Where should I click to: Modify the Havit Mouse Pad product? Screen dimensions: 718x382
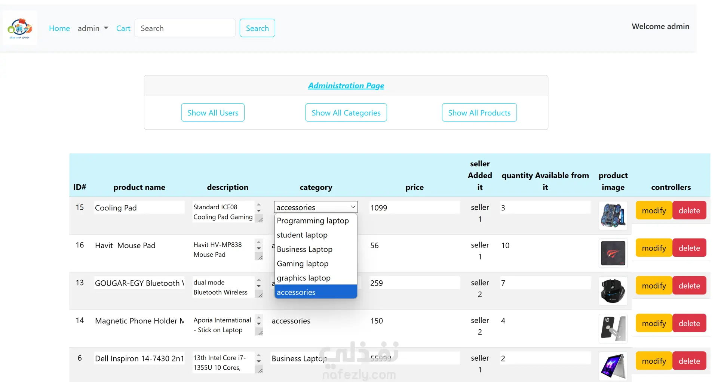(x=654, y=248)
